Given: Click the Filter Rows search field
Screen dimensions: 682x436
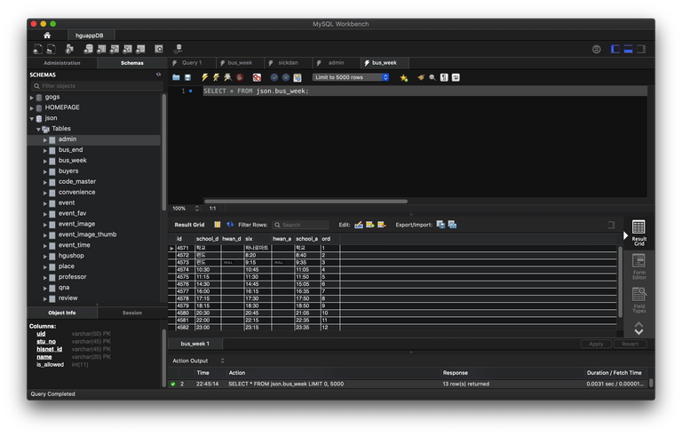Looking at the screenshot, I should pyautogui.click(x=300, y=225).
